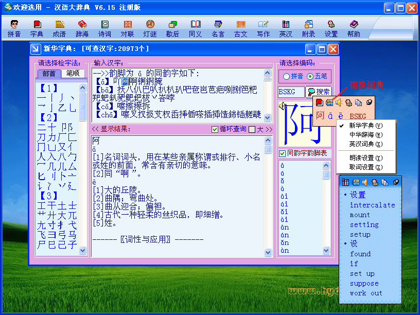Select the 五笔 encoding radio button
The width and height of the screenshot is (420, 315).
tap(310, 76)
